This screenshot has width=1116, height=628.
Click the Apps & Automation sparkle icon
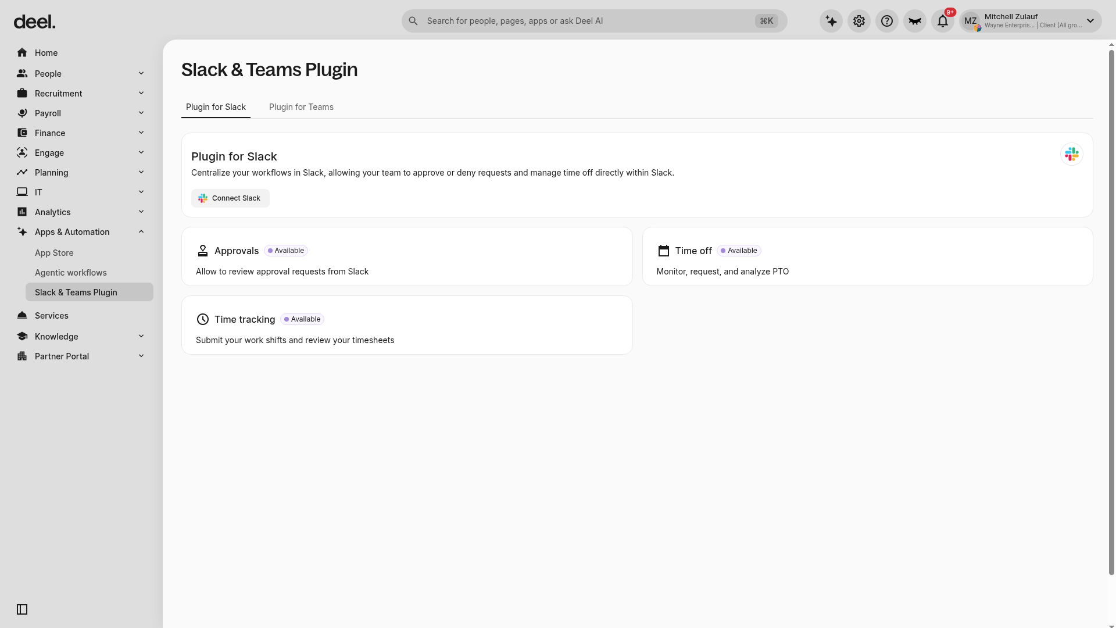pyautogui.click(x=22, y=231)
